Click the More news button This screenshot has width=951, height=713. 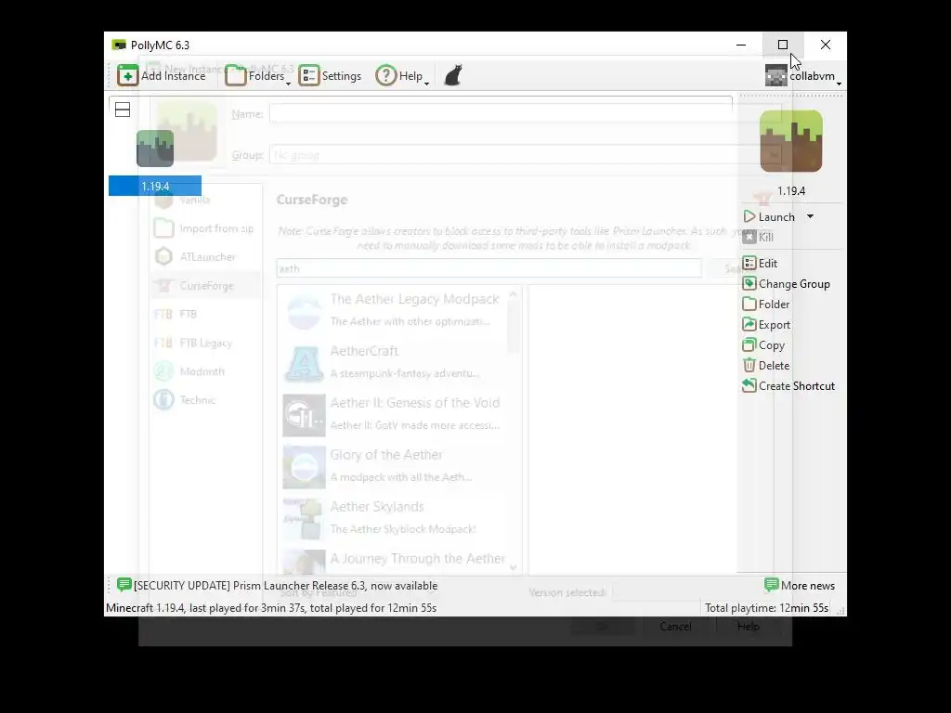[x=800, y=585]
